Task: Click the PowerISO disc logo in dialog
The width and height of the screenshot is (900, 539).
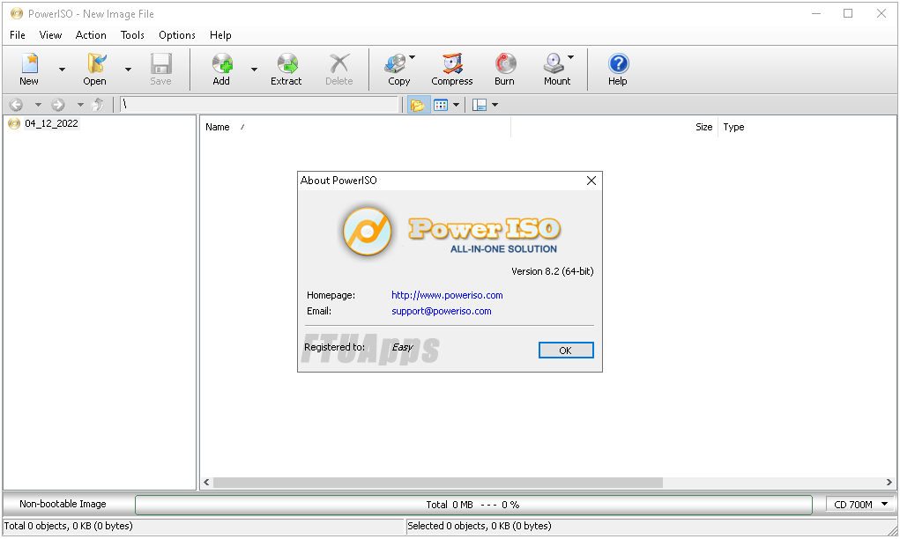Action: (368, 232)
